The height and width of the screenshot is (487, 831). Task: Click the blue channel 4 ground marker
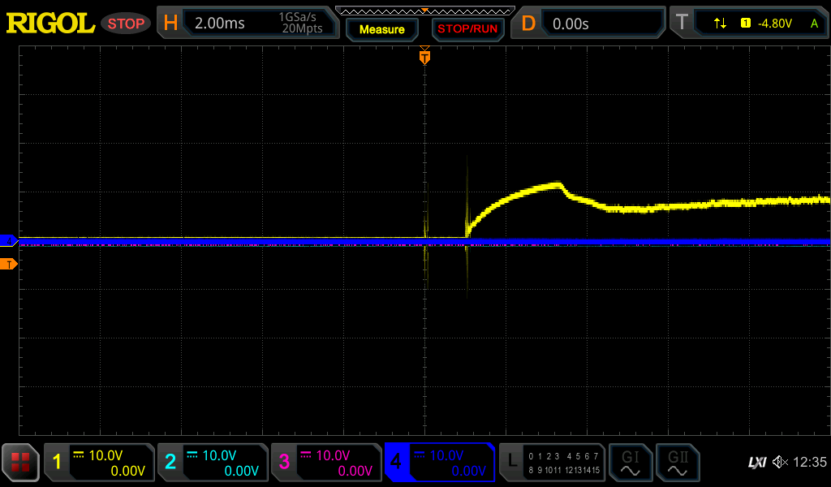point(9,240)
